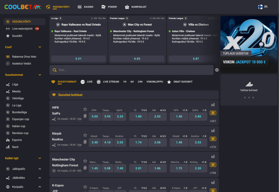Screen dimensions: 279x192
Task: Favorite the HIFK vs SaiPa match star
Action: tap(85, 109)
